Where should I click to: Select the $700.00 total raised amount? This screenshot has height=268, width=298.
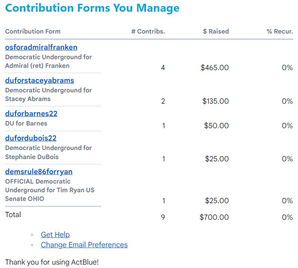214,217
